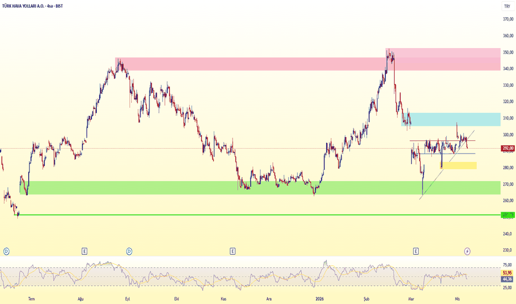Click the green horizontal line price label
The image size is (516, 304).
(508, 215)
